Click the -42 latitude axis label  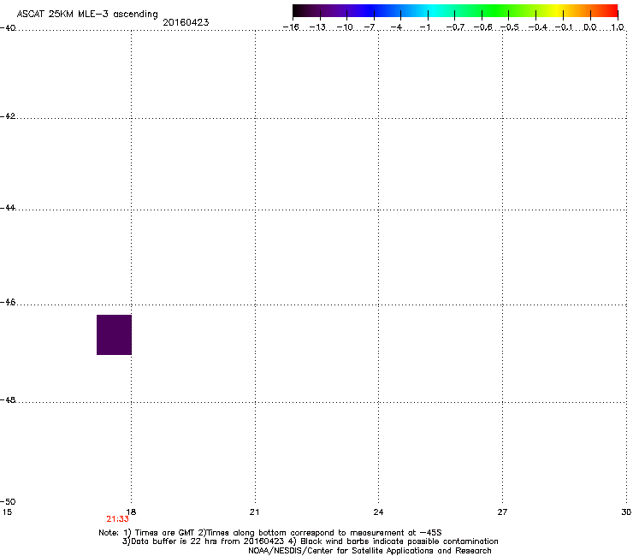(8, 115)
